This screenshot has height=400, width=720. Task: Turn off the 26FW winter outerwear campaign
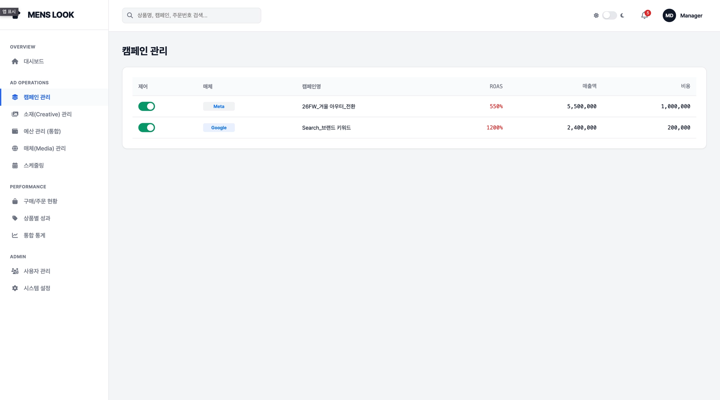tap(147, 106)
